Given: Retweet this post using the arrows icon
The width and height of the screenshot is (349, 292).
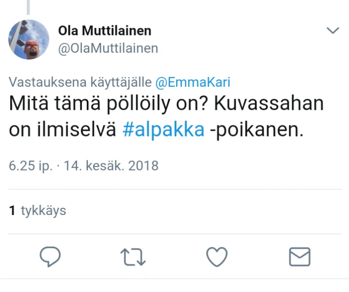Looking at the screenshot, I should 133,257.
